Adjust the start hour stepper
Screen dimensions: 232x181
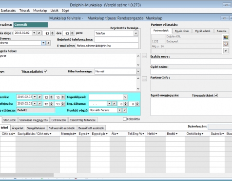(x=51, y=97)
